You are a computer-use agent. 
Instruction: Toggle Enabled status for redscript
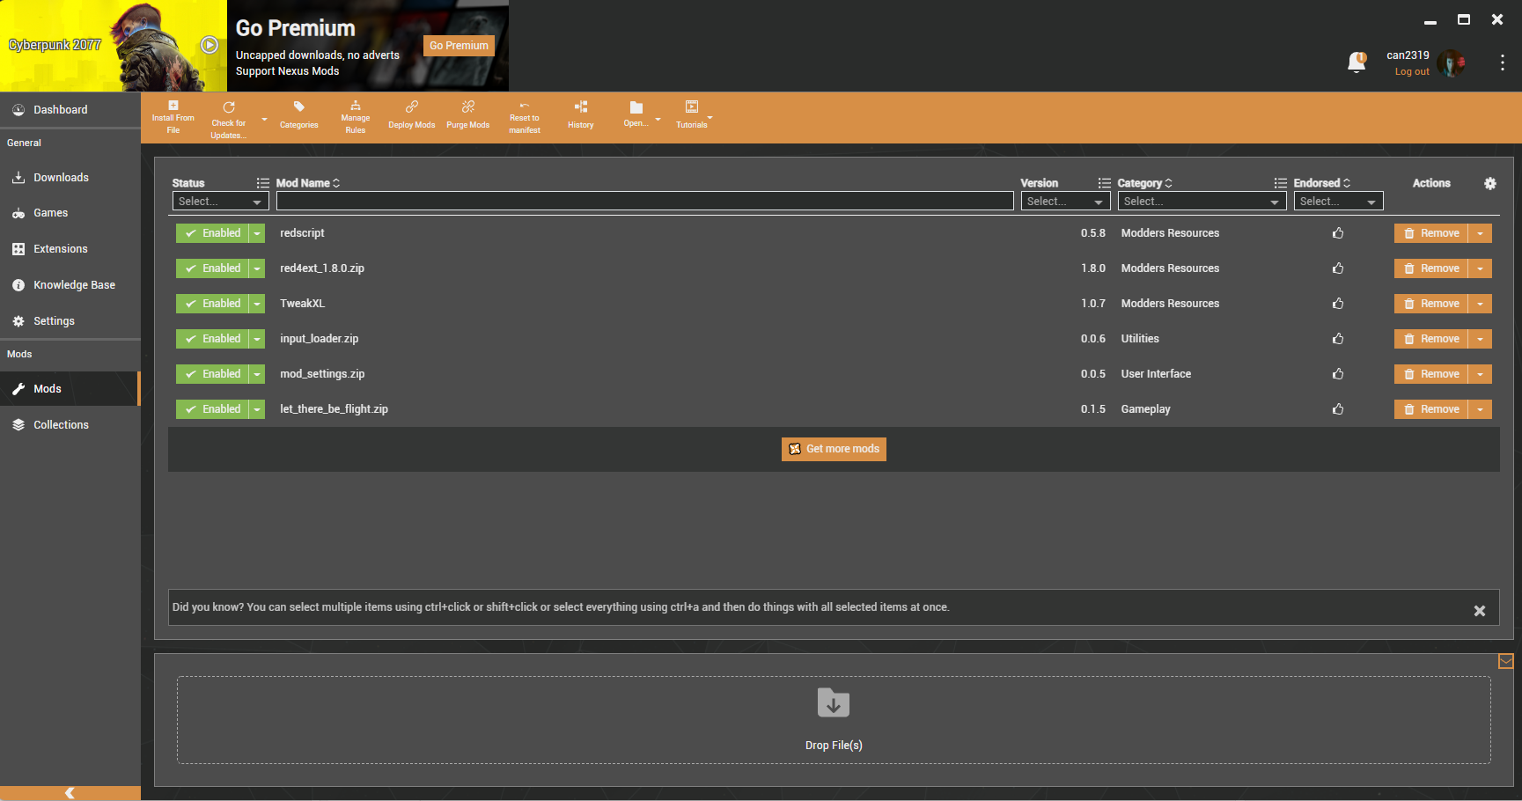pos(213,233)
